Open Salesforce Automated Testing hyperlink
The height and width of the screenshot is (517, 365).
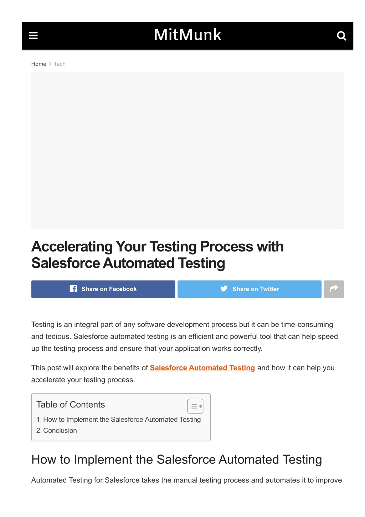point(202,368)
